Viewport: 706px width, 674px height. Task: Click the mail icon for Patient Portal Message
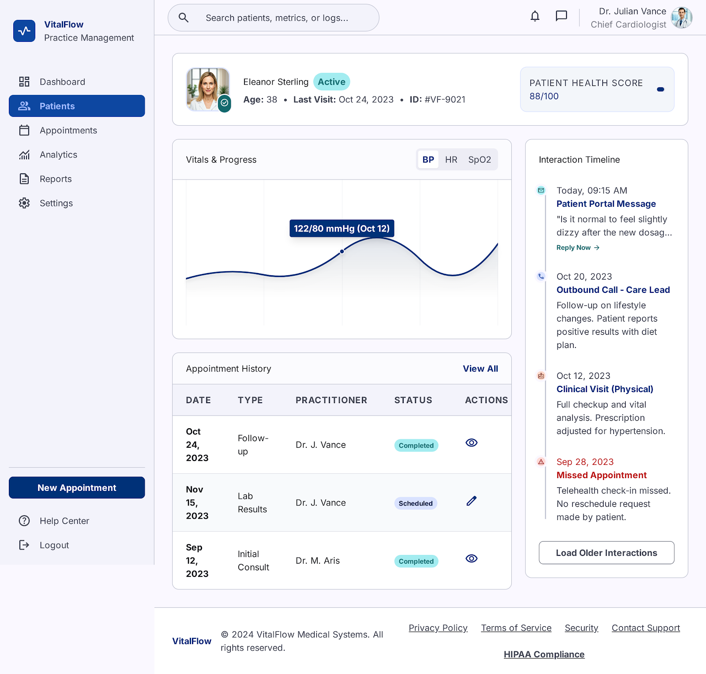point(541,191)
